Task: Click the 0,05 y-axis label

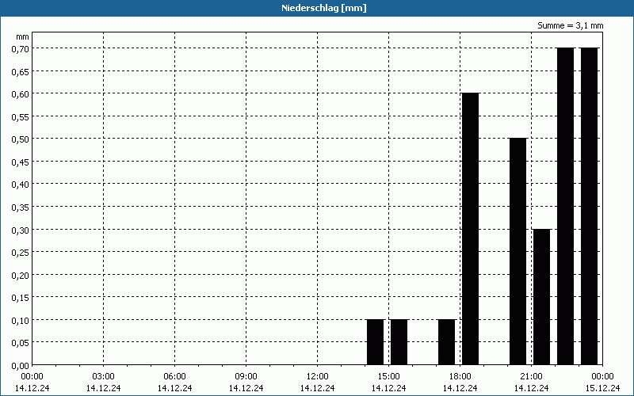Action: pos(20,343)
